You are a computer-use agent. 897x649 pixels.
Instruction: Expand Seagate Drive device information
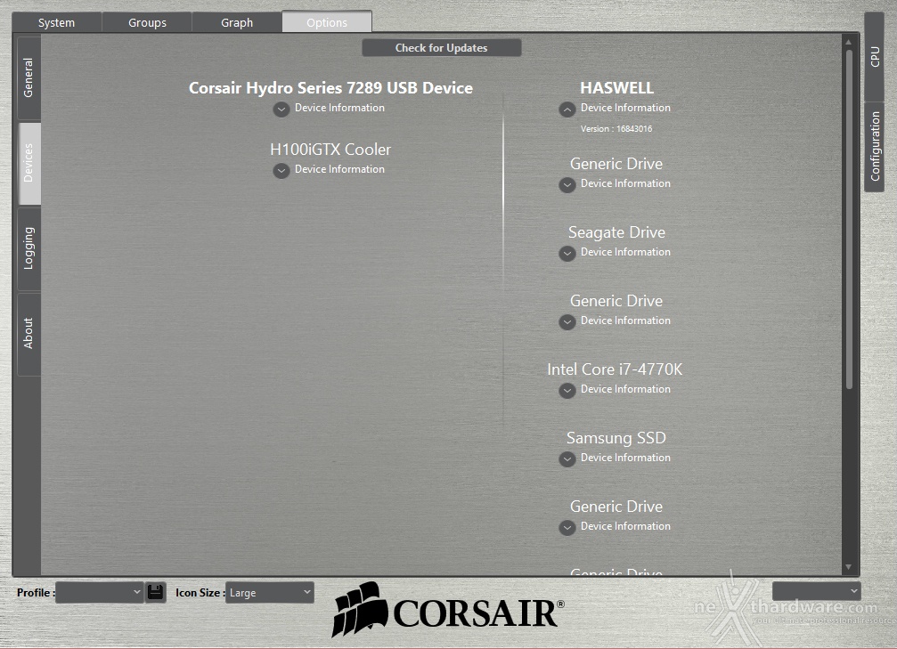tap(567, 254)
